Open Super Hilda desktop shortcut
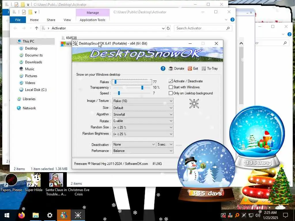 (x=33, y=182)
